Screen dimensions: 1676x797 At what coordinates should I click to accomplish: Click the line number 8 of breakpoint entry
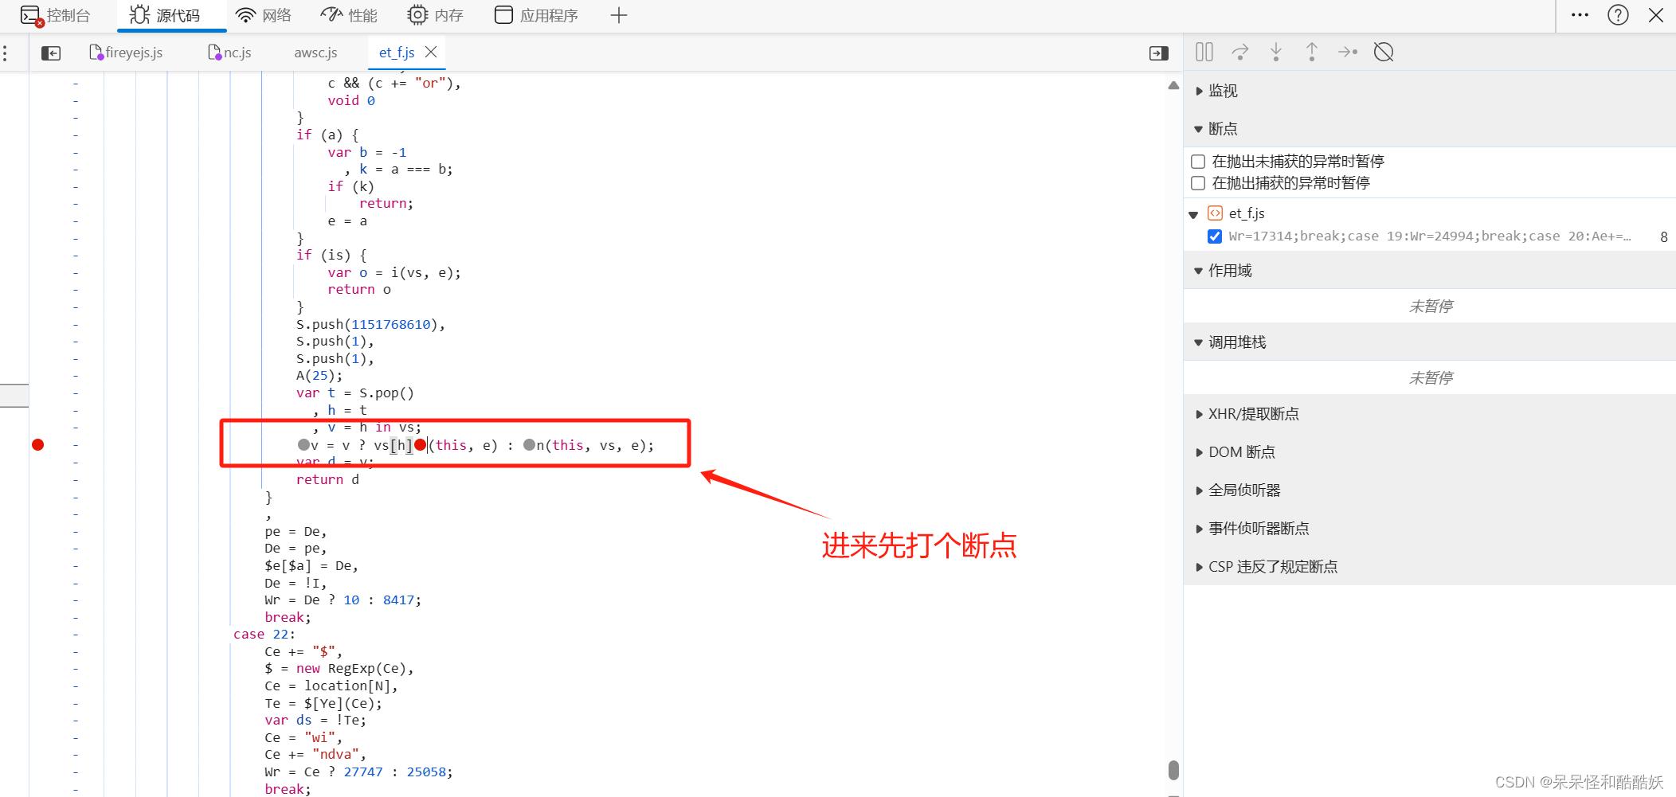1663,236
